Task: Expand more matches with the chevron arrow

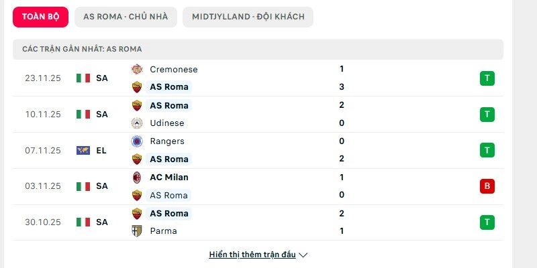Action: point(303,255)
